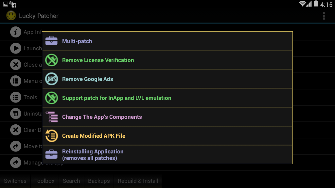Tap the Uninstall trash icon

16,114
